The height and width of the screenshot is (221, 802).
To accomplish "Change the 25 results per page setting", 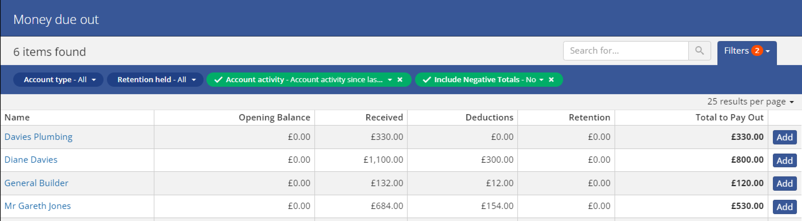I will 751,102.
